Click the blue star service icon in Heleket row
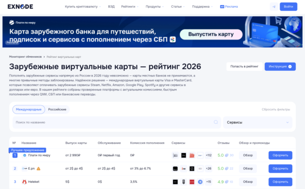This screenshot has height=189, width=305. [x=200, y=182]
